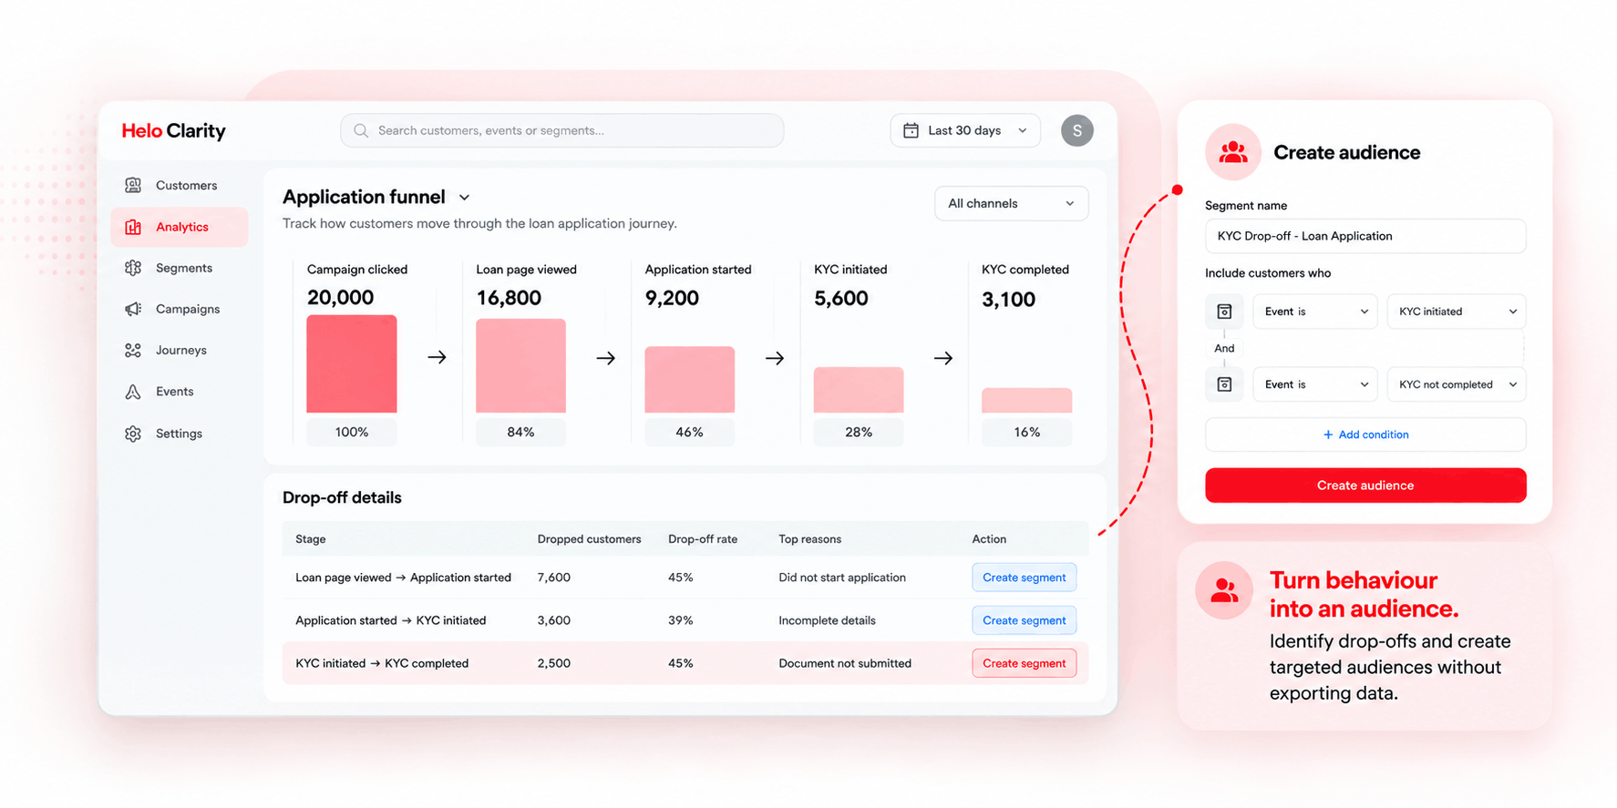Open the Settings gear icon
The image size is (1617, 808).
133,434
